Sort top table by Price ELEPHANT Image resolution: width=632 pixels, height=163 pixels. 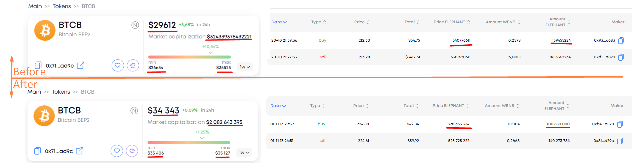tap(452, 22)
